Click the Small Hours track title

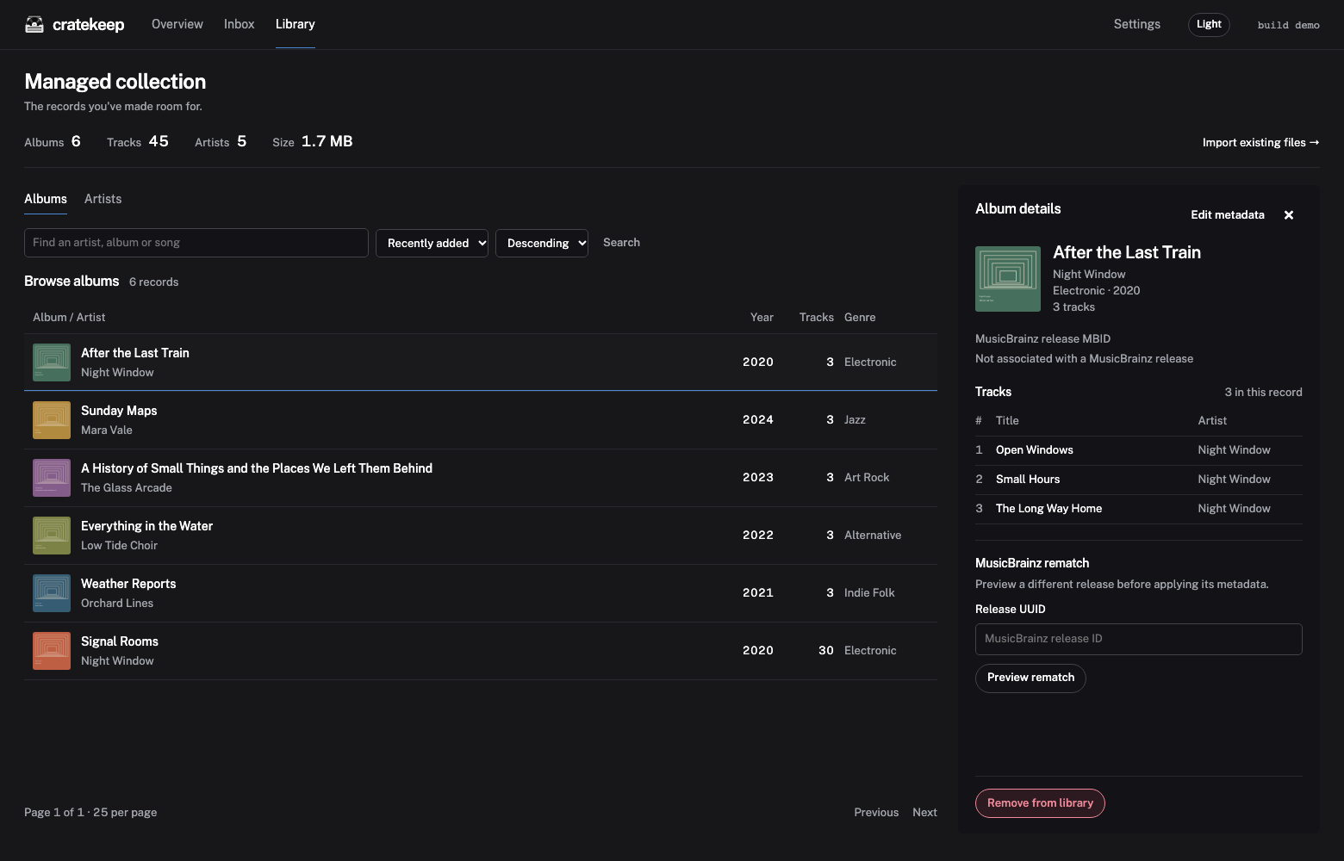pos(1028,480)
